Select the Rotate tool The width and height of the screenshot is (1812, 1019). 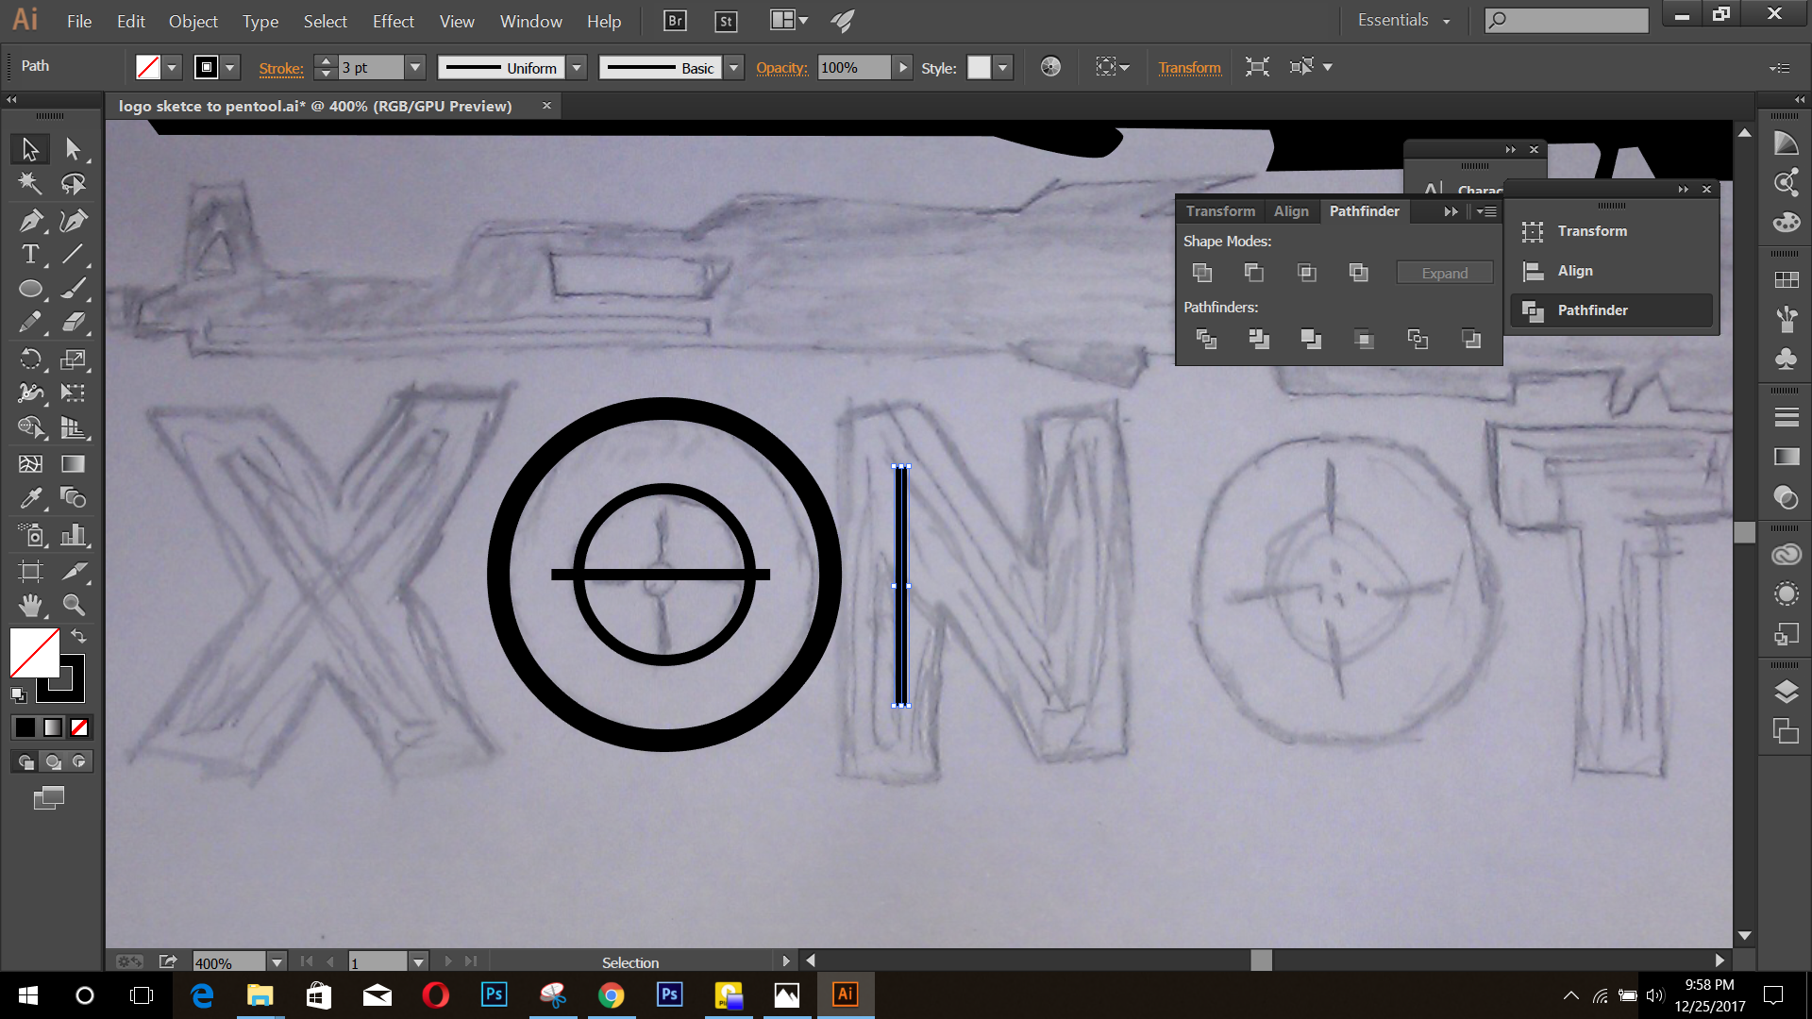30,359
